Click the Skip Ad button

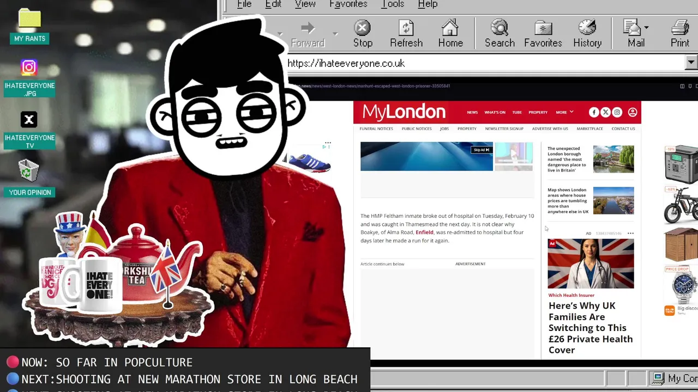(x=482, y=150)
